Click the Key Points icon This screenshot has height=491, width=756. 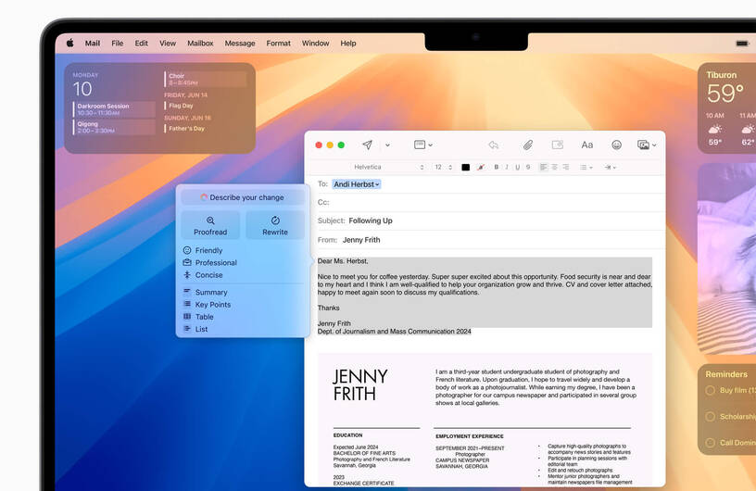(x=187, y=304)
